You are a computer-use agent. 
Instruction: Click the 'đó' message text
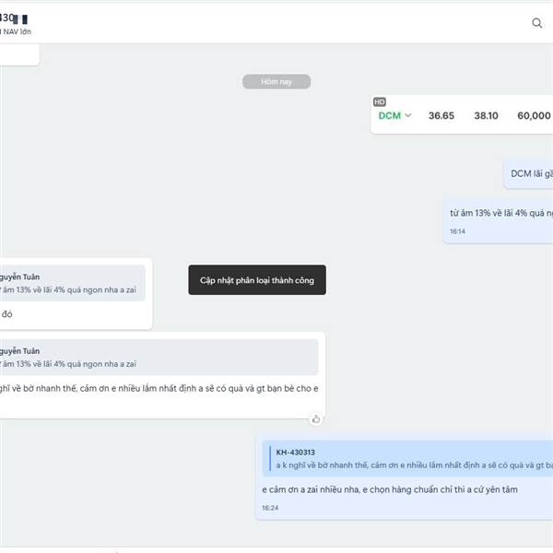[x=6, y=314]
